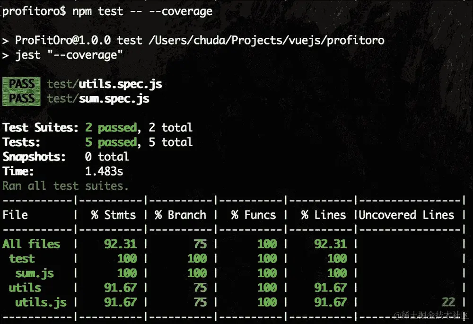Click the % Lines value 91.67 in utils folder row

[x=331, y=288]
